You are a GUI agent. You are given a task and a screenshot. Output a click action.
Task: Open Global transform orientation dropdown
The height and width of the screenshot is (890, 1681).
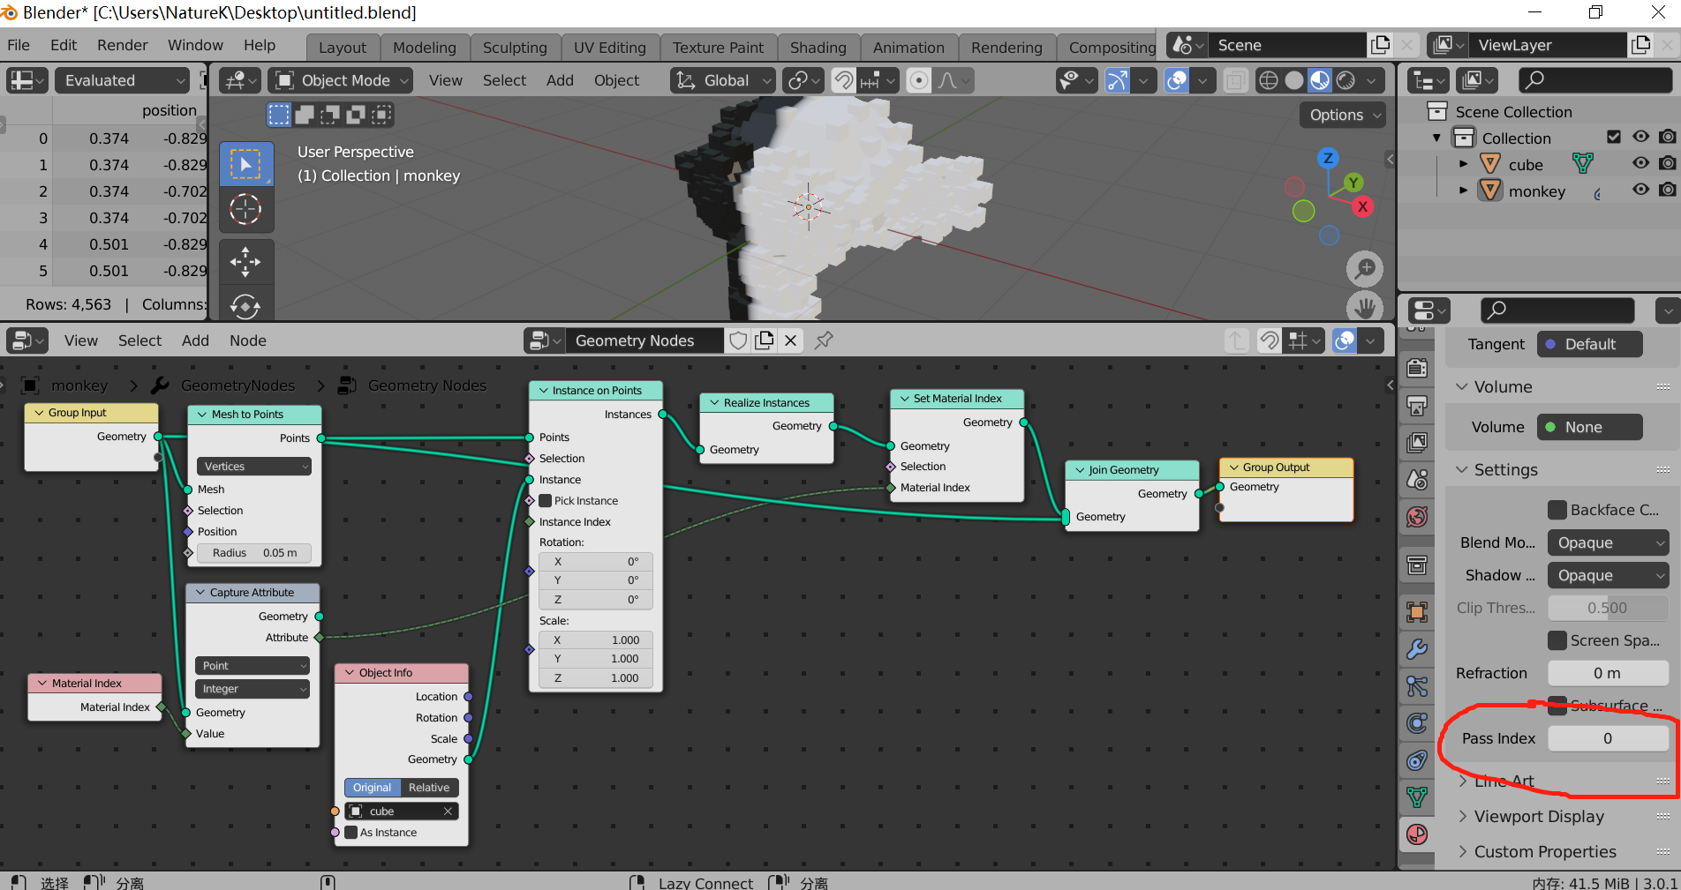point(722,80)
